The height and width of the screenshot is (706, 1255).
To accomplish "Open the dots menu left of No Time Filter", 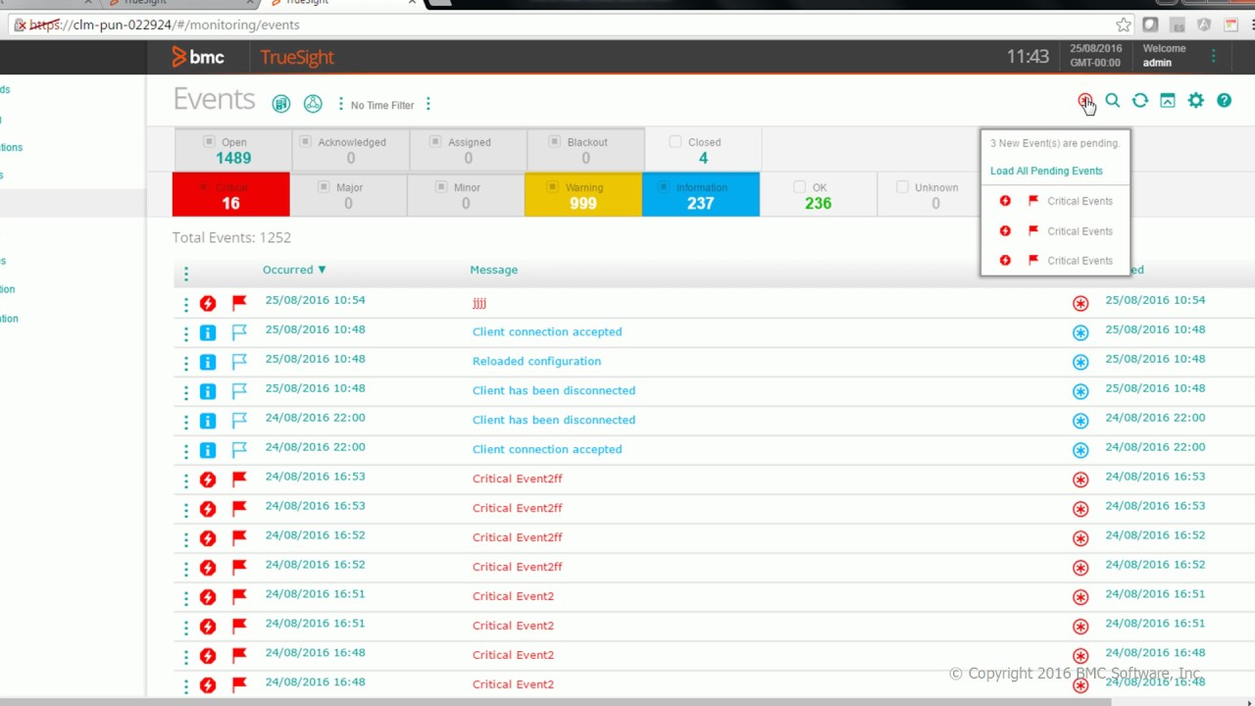I will point(341,104).
